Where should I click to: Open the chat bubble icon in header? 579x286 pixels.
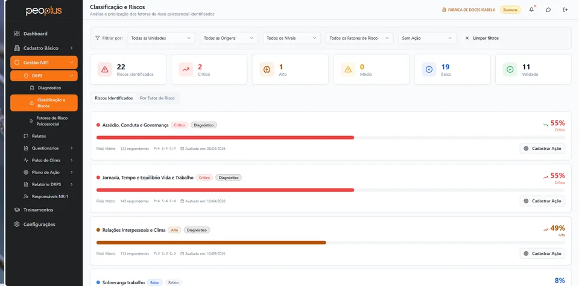(548, 10)
